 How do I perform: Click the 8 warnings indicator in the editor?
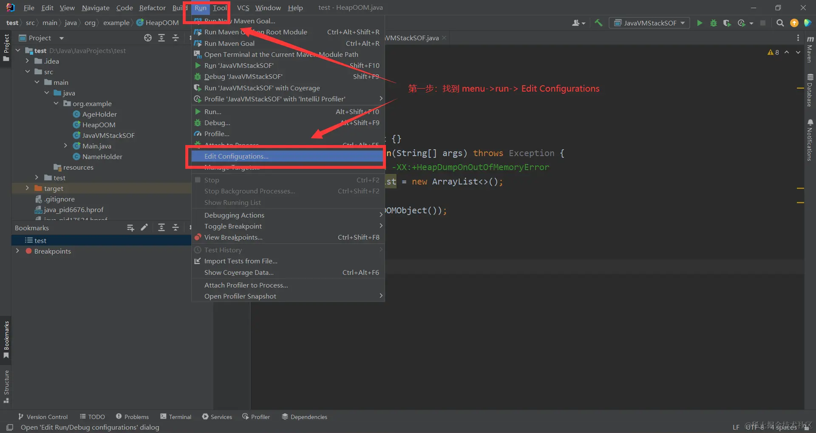pos(773,52)
